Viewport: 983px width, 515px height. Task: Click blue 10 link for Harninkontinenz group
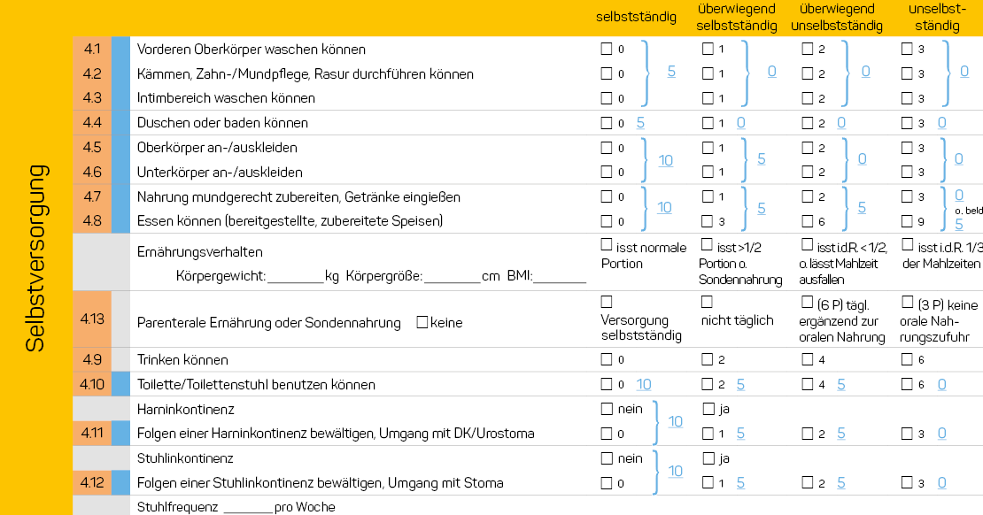coord(675,421)
